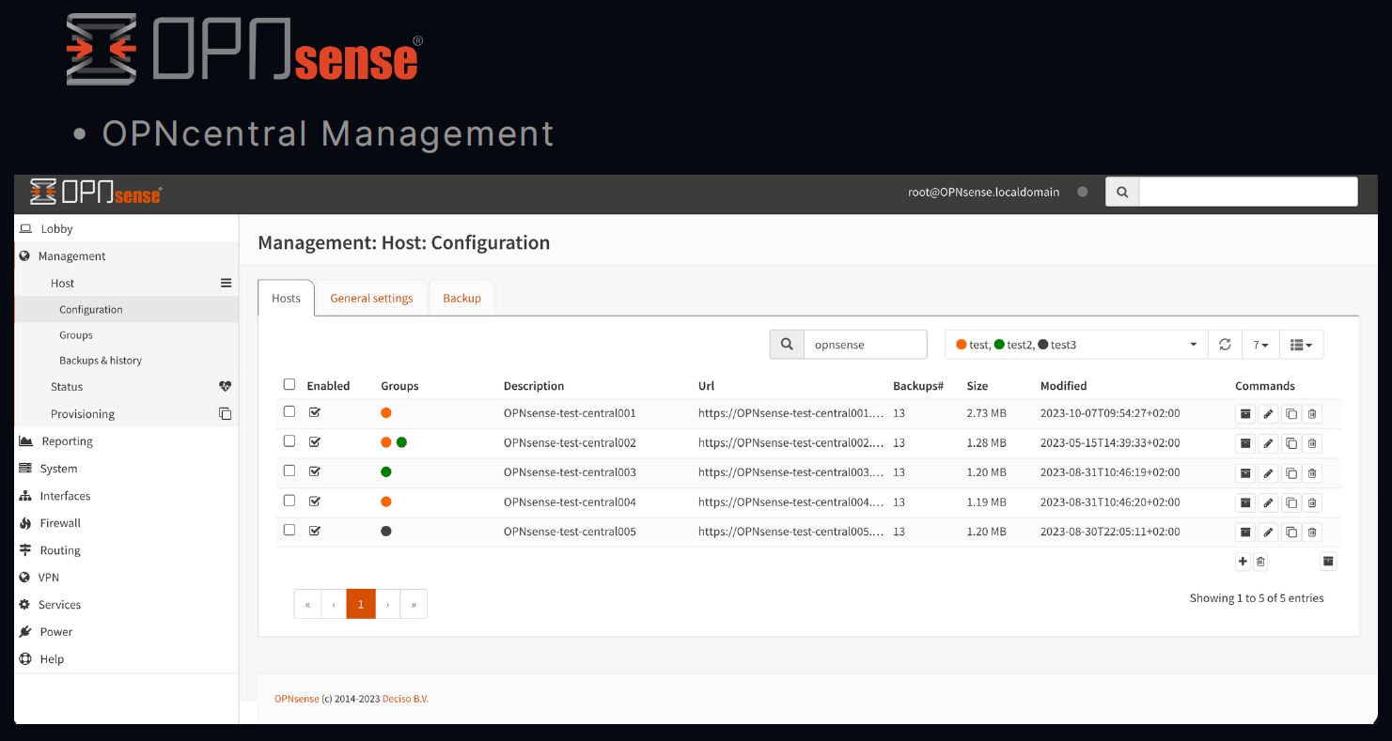Click dark gray group dot for OPNsense-test-central005
The height and width of the screenshot is (741, 1392).
tap(386, 531)
